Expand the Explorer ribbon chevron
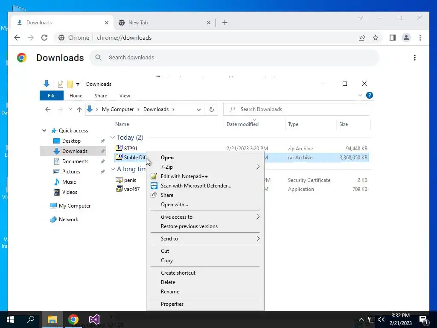The height and width of the screenshot is (328, 437). coord(360,95)
